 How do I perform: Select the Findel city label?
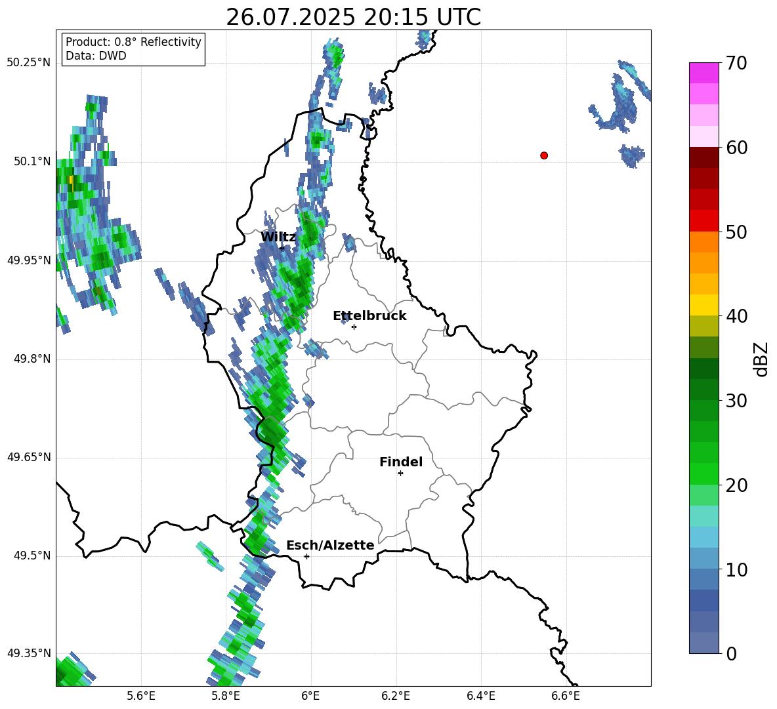click(400, 462)
